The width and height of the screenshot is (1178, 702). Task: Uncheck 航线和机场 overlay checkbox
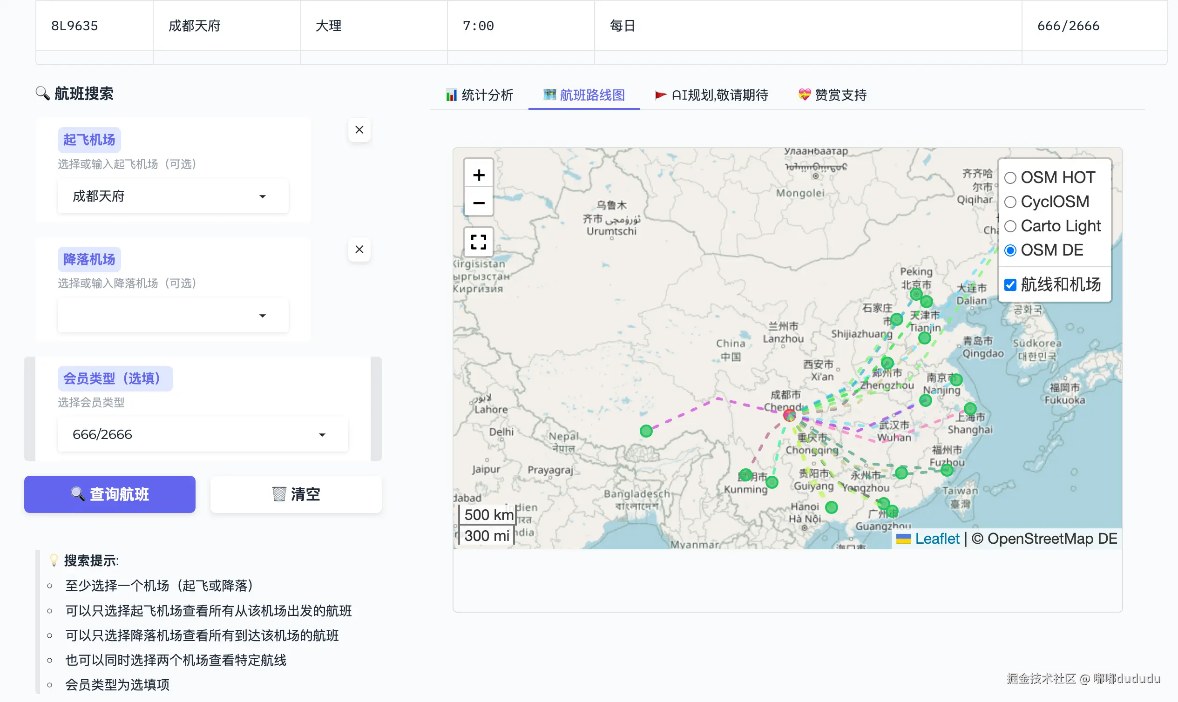click(1010, 285)
